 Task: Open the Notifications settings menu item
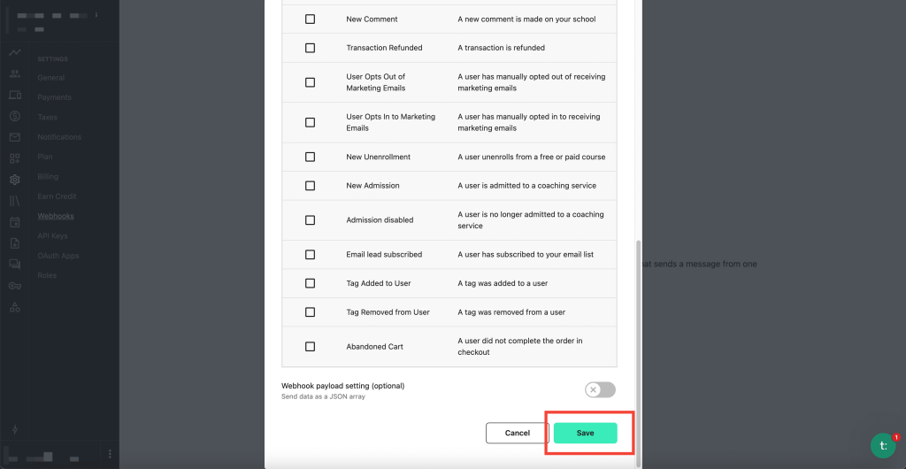tap(59, 137)
